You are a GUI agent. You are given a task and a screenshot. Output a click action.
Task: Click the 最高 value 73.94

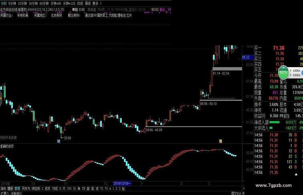click(274, 81)
